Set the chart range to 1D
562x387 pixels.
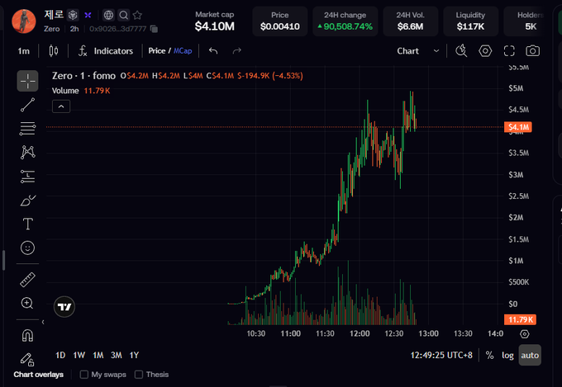coord(60,355)
